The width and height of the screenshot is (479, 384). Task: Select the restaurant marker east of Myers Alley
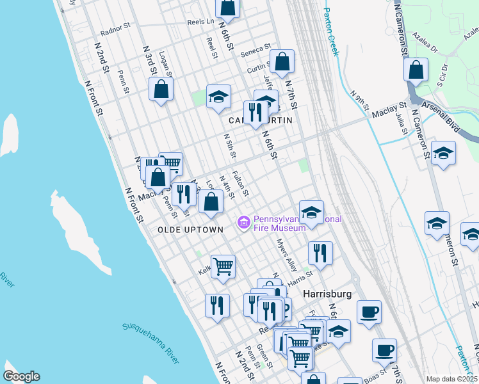[320, 255]
